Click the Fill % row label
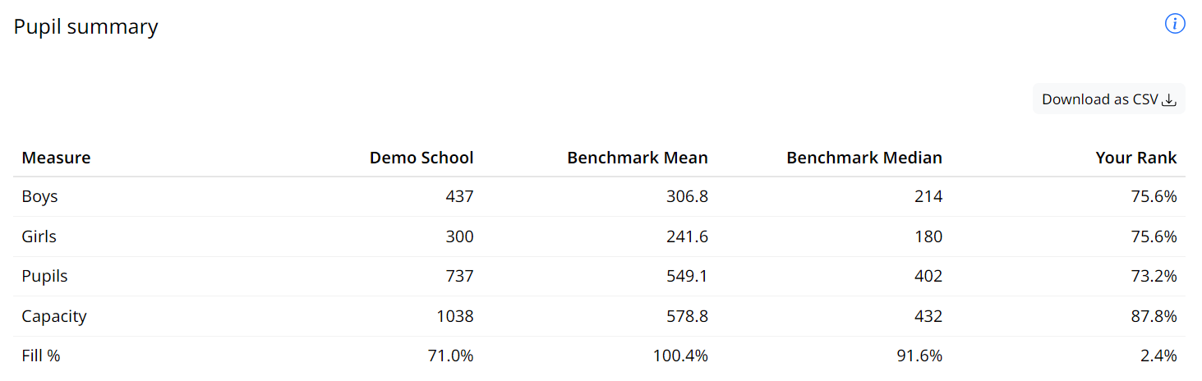The image size is (1202, 381). (x=41, y=356)
